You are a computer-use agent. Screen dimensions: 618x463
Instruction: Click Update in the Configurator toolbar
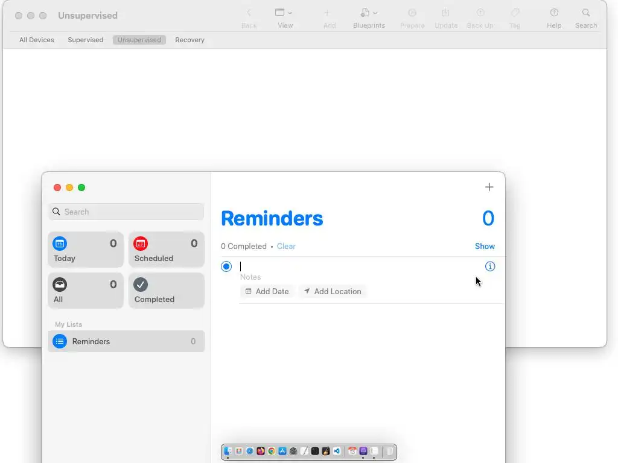pos(446,18)
